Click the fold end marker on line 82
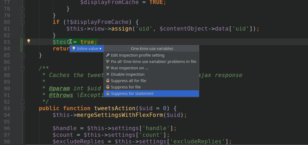Image resolution: width=308 pixels, height=145 pixels. tap(23, 35)
